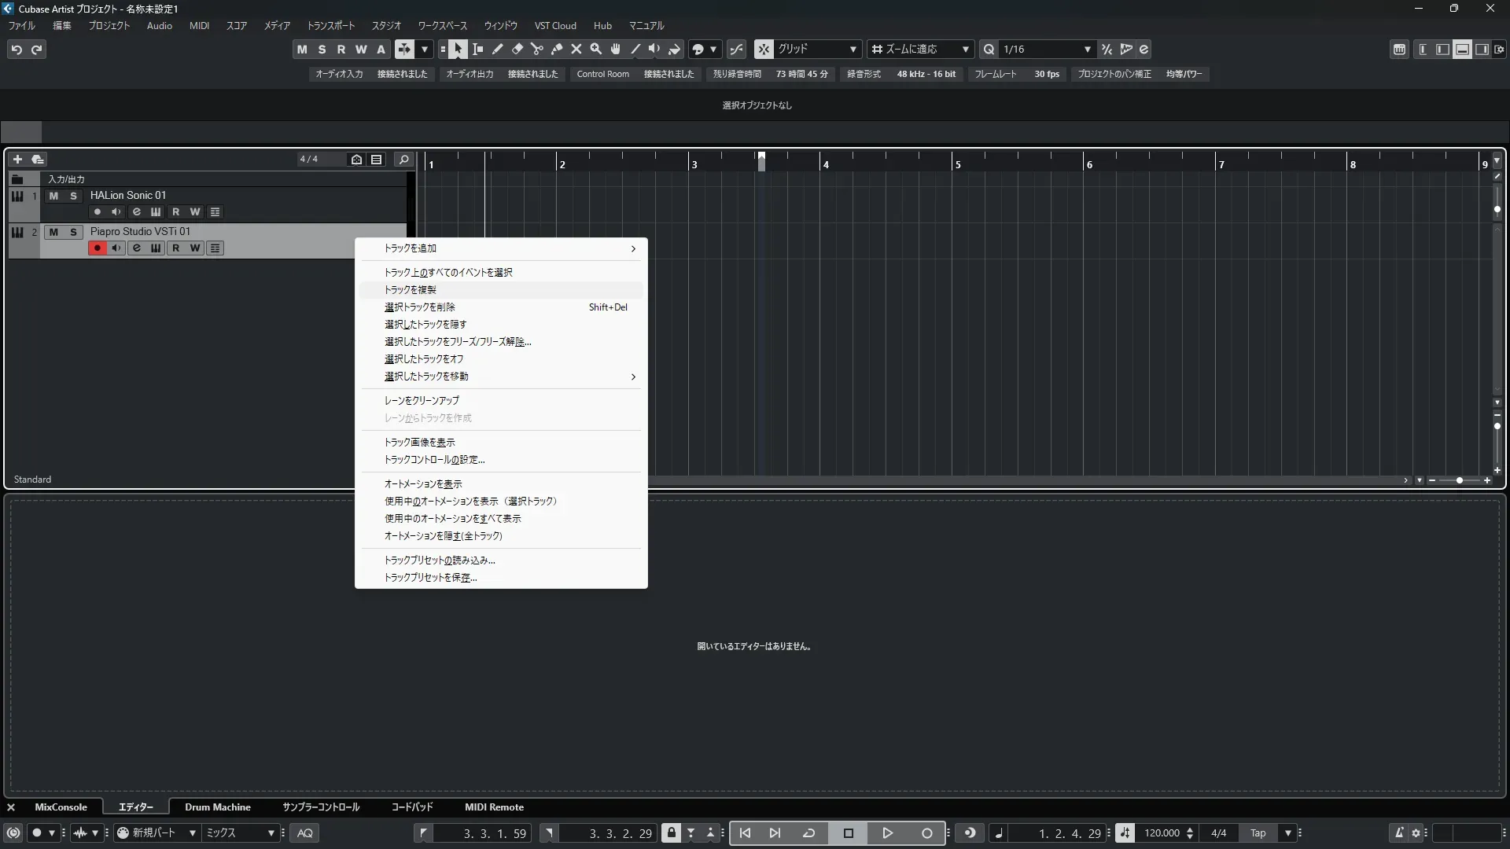
Task: Expand the トラックを追加 submenu
Action: tap(501, 248)
